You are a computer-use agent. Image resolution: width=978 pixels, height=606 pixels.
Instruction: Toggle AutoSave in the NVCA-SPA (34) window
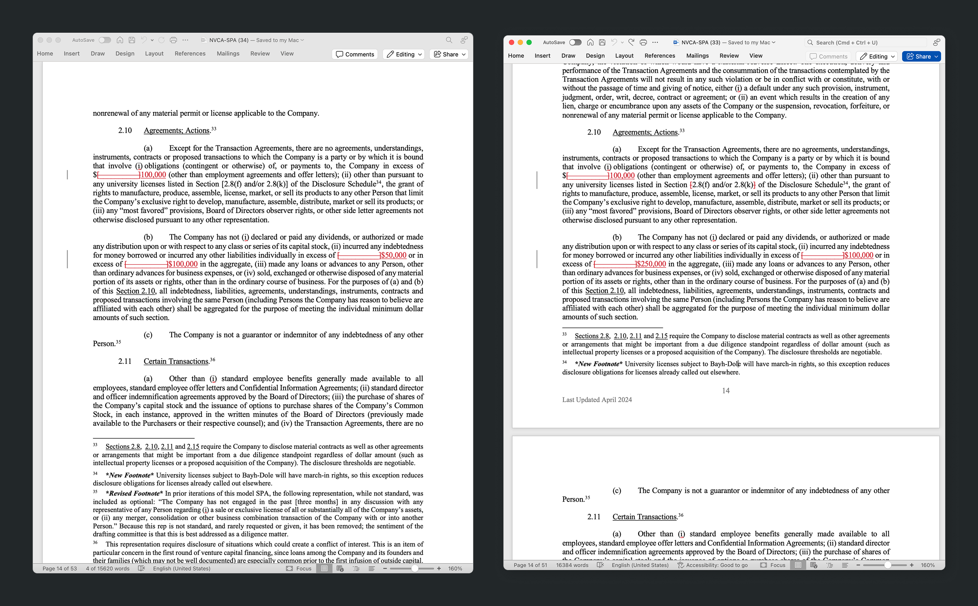coord(105,40)
